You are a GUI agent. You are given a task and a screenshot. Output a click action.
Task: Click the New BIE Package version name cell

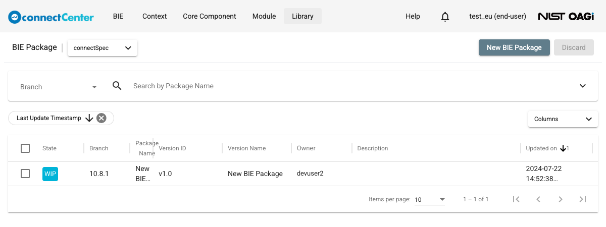coord(255,174)
